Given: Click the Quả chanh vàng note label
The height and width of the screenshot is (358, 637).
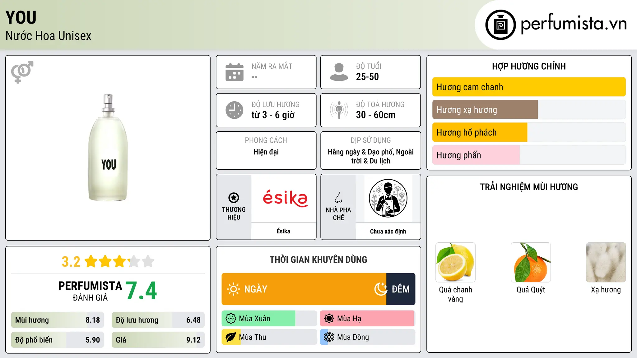Looking at the screenshot, I should click(x=455, y=294).
